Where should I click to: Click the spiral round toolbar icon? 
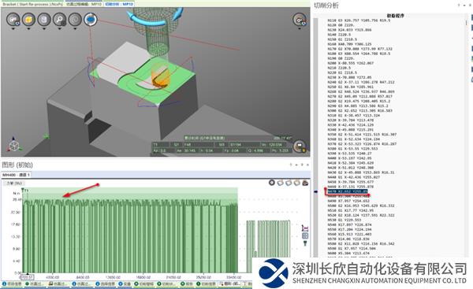[x=75, y=20]
